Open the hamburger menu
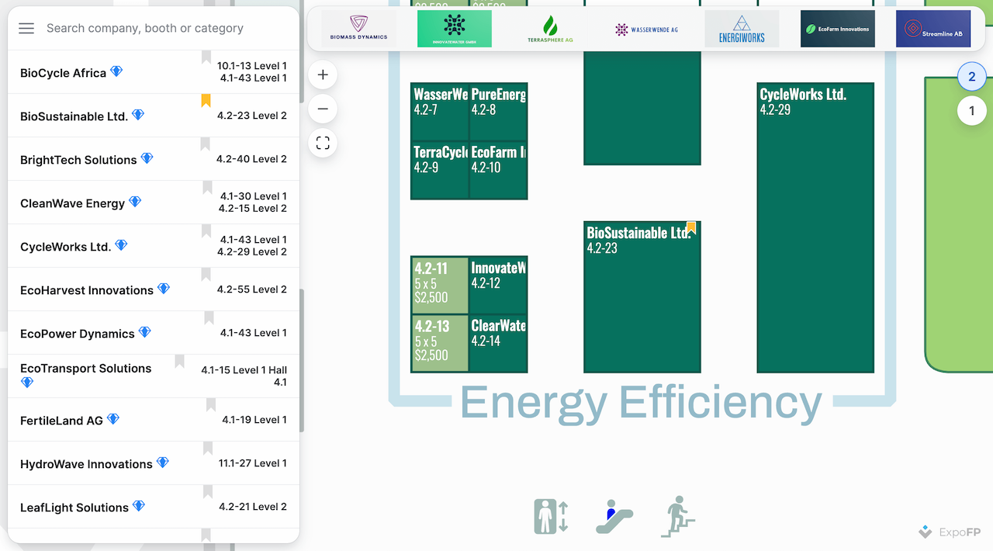 [x=26, y=29]
